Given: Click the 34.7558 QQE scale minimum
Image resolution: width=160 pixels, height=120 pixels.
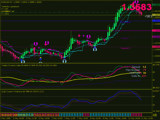Looking at the screenshot, I should (x=156, y=111).
